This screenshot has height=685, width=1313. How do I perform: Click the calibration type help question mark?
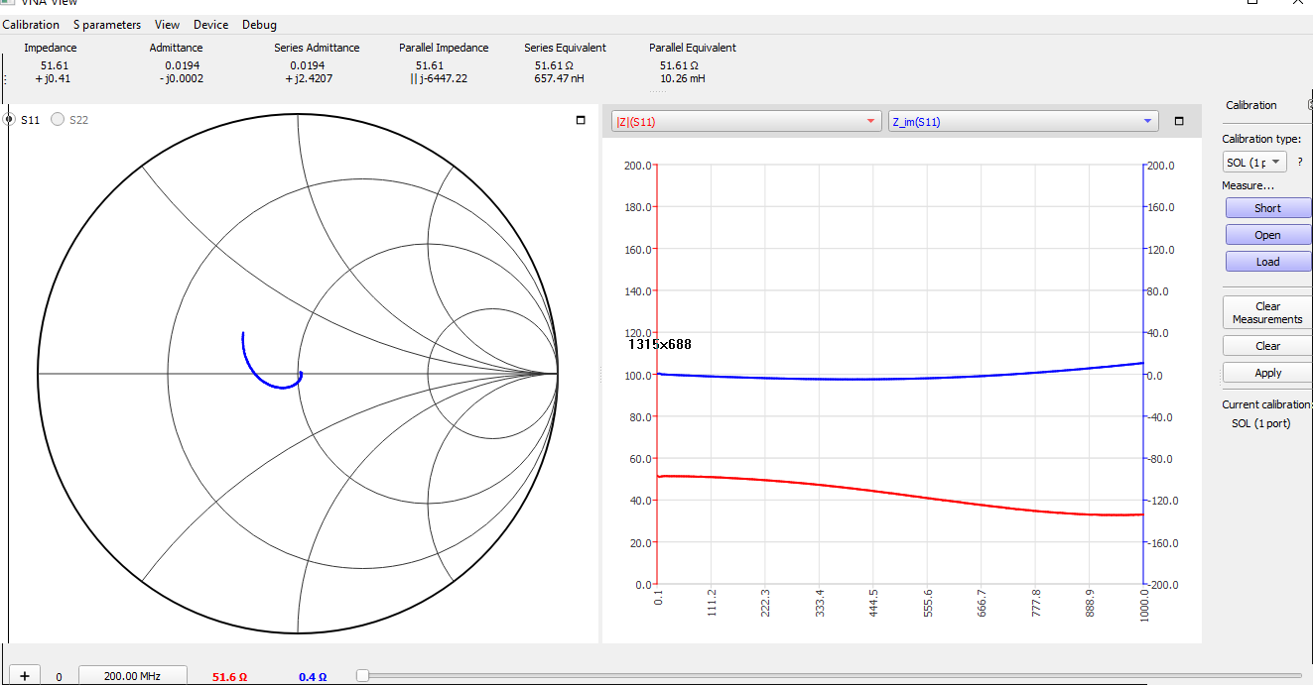point(1300,162)
